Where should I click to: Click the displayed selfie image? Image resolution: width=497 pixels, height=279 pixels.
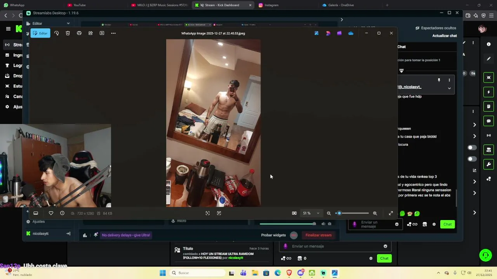click(x=213, y=123)
